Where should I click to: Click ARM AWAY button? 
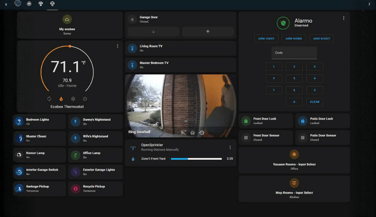tap(266, 39)
